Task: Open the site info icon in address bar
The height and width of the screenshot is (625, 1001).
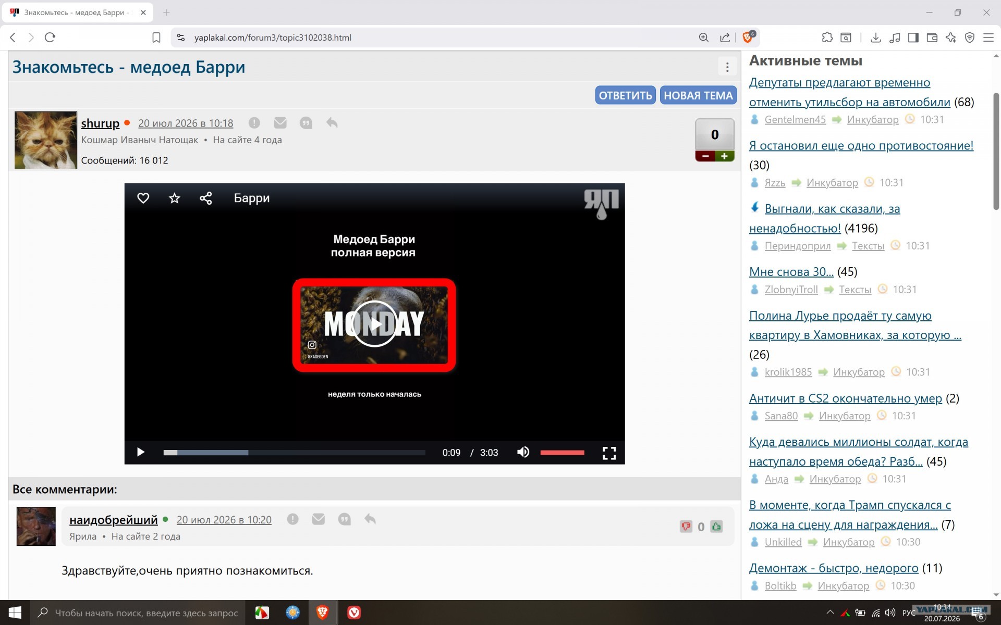Action: point(180,37)
